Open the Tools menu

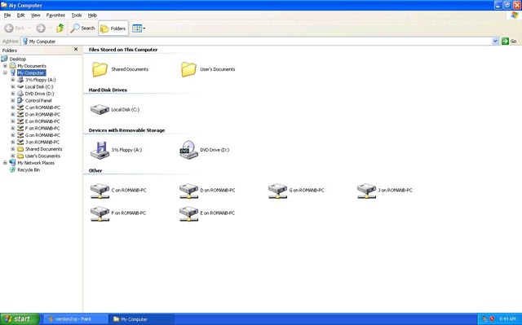(77, 15)
